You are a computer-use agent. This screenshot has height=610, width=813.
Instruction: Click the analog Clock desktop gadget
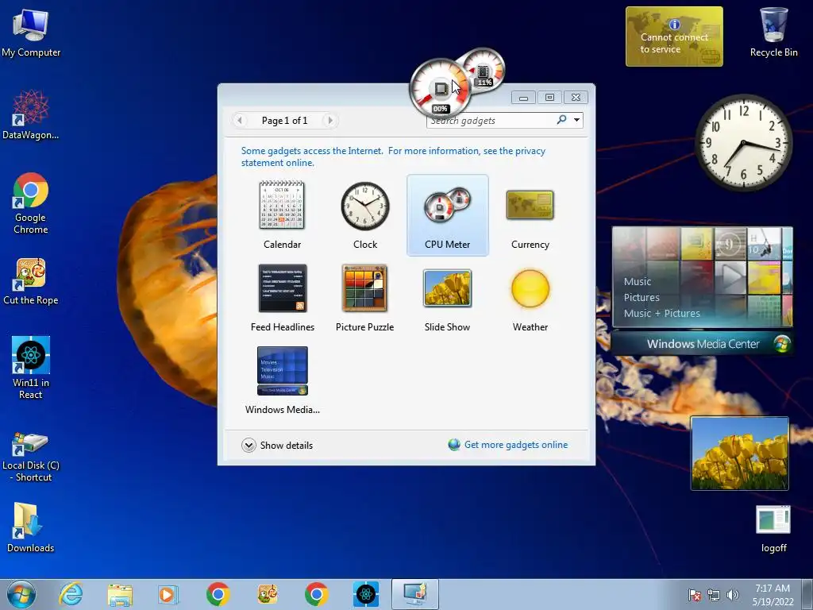click(743, 142)
